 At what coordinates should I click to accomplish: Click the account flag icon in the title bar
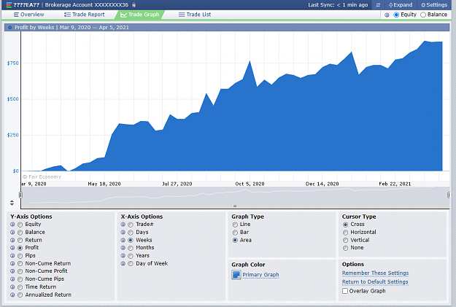click(x=9, y=5)
